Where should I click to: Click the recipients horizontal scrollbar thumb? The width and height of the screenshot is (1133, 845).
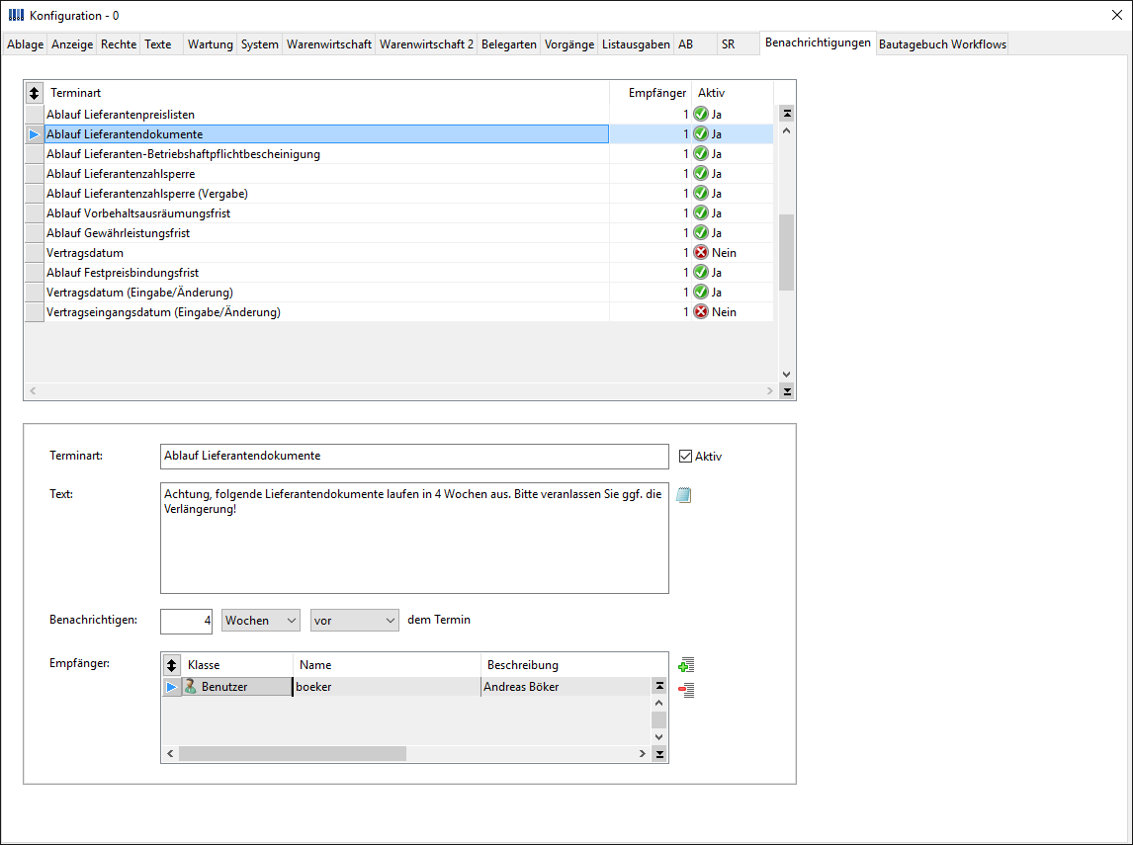pyautogui.click(x=293, y=753)
